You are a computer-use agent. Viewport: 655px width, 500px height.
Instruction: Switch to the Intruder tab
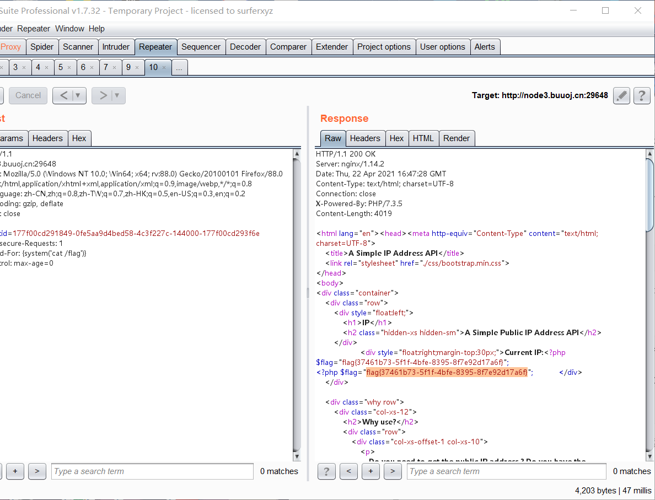click(x=116, y=47)
